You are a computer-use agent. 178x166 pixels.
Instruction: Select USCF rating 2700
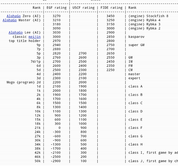tap(83, 53)
